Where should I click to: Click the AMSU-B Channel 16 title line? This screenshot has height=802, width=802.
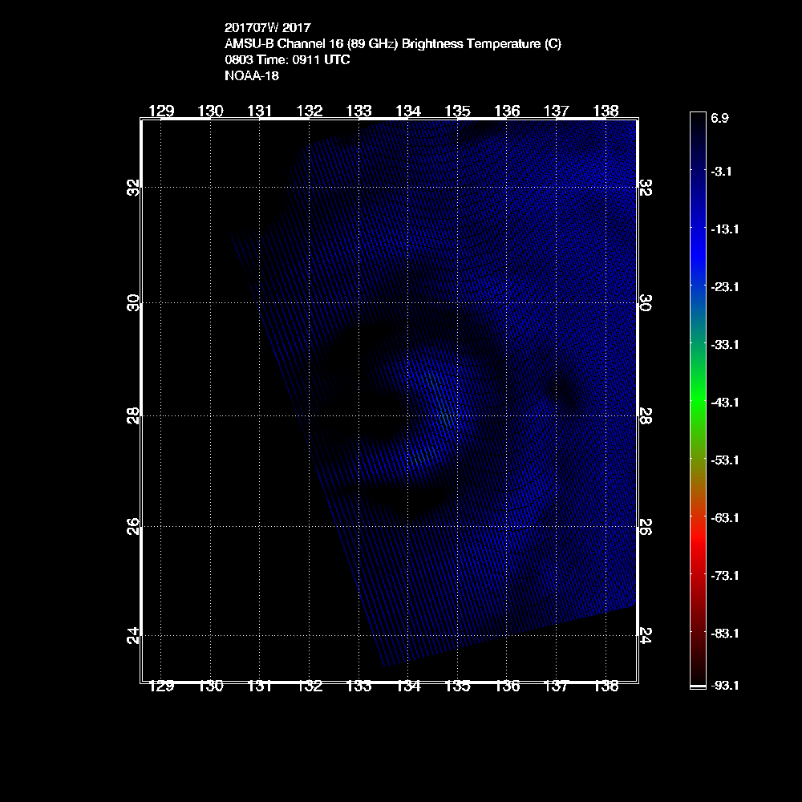tap(392, 44)
